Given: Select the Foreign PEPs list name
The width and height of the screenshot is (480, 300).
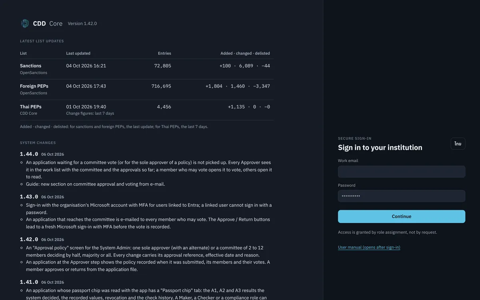Looking at the screenshot, I should coord(34,86).
